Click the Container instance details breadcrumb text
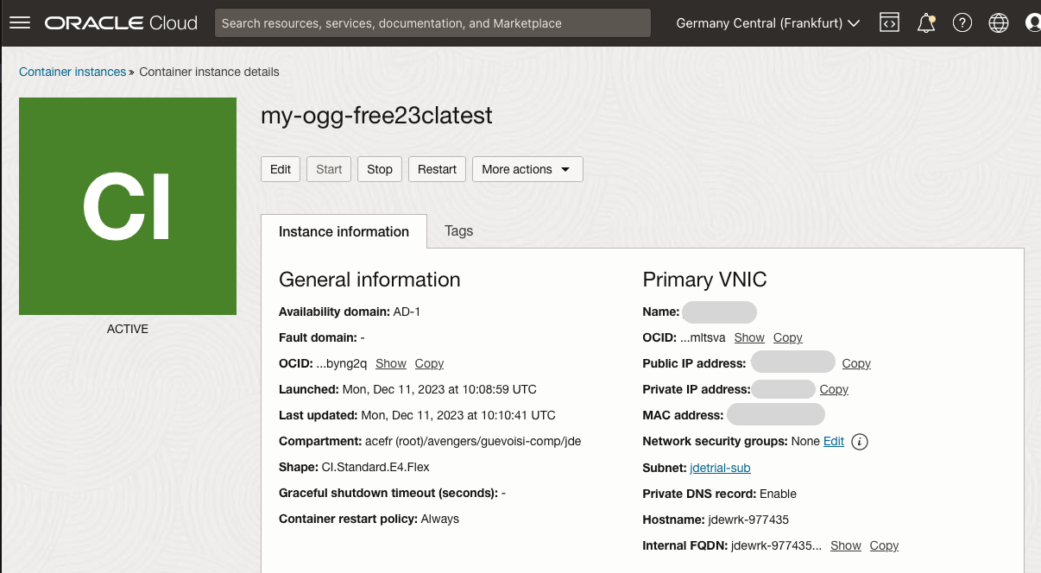 tap(209, 72)
